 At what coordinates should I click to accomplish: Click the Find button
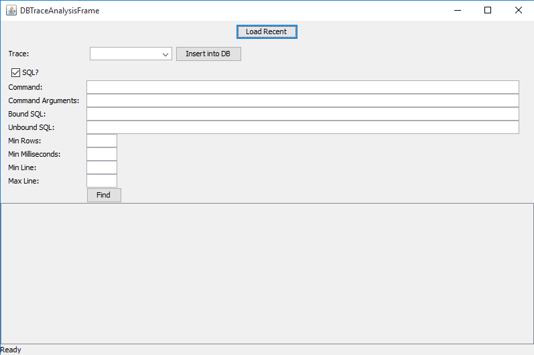pos(104,195)
